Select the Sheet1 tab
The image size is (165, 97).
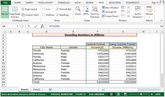(x=25, y=89)
